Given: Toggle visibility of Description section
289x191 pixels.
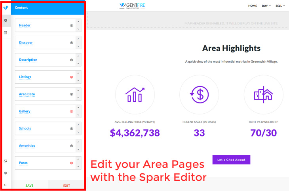Looking at the screenshot, I should pos(72,60).
